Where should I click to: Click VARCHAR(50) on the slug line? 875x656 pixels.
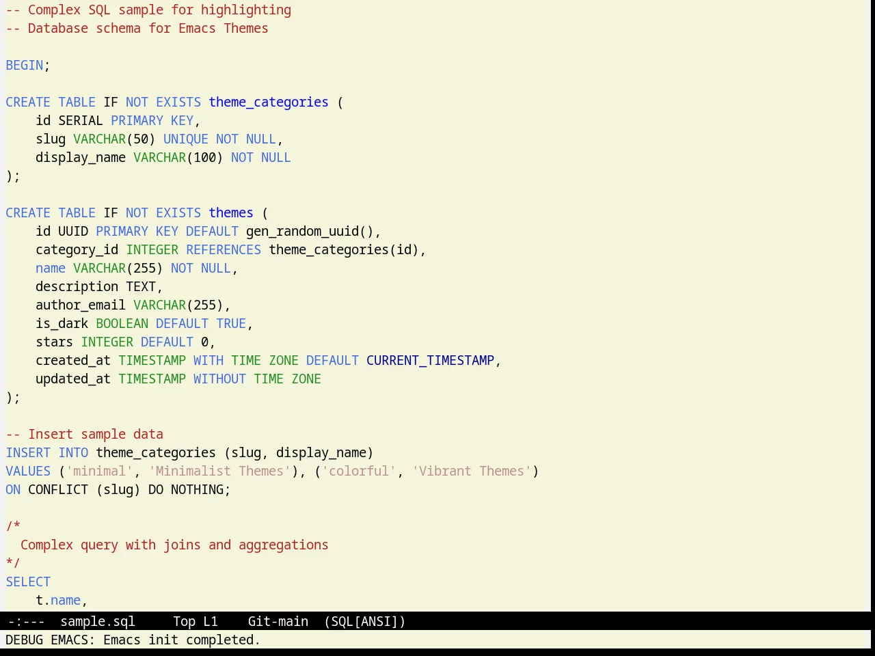[114, 139]
